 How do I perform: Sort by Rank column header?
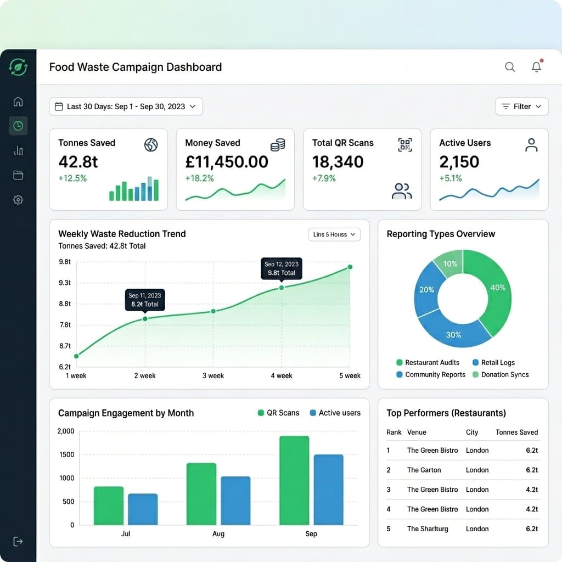click(x=394, y=432)
